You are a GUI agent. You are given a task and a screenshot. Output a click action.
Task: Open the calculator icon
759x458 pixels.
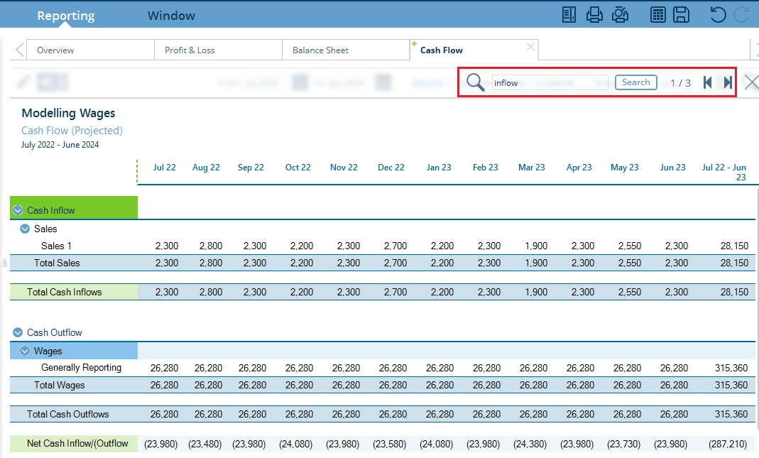[658, 15]
